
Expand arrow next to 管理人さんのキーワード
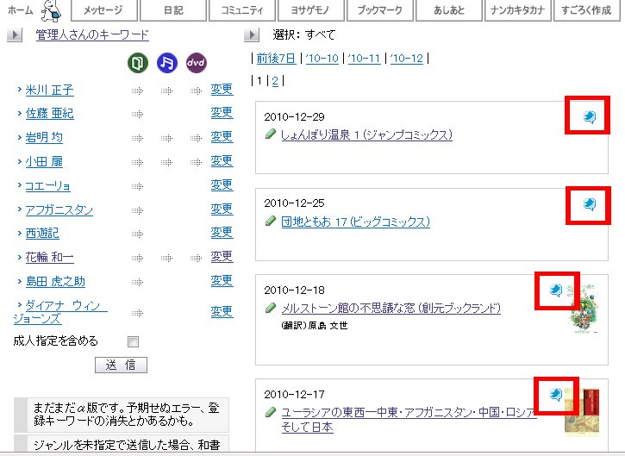[15, 35]
